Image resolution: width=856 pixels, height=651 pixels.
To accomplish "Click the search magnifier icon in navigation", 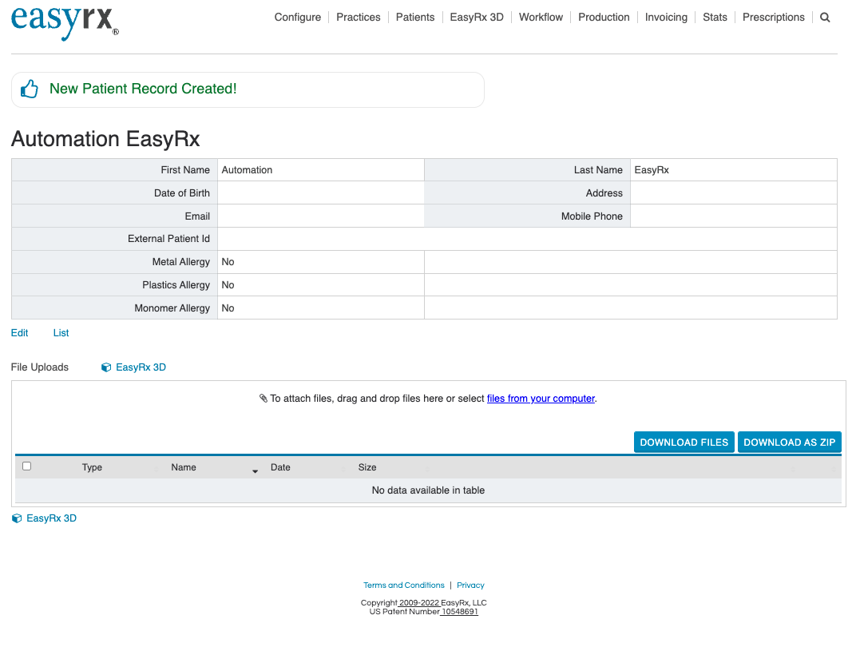I will click(825, 18).
